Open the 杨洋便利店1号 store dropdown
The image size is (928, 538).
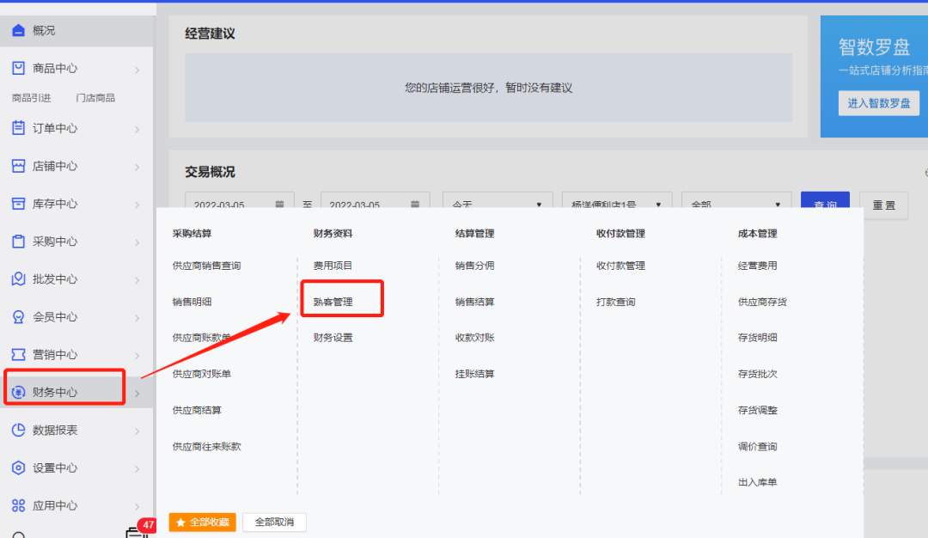pyautogui.click(x=617, y=205)
